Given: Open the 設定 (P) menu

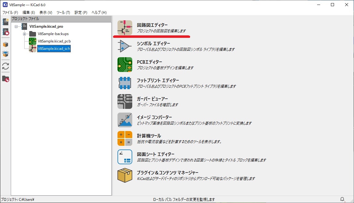Looking at the screenshot, I should [81, 13].
